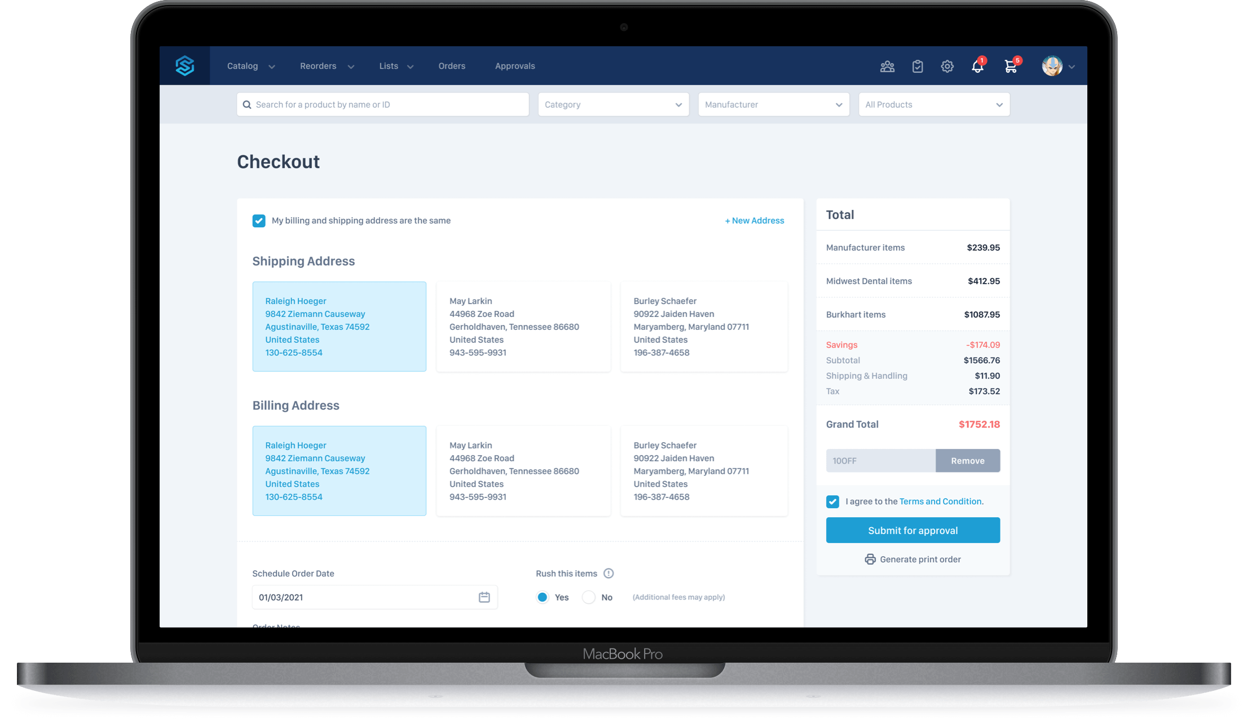
Task: Toggle Terms and Condition agreement checkbox
Action: point(832,501)
